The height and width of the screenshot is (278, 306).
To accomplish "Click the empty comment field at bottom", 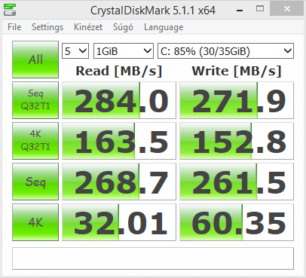I will point(153,258).
